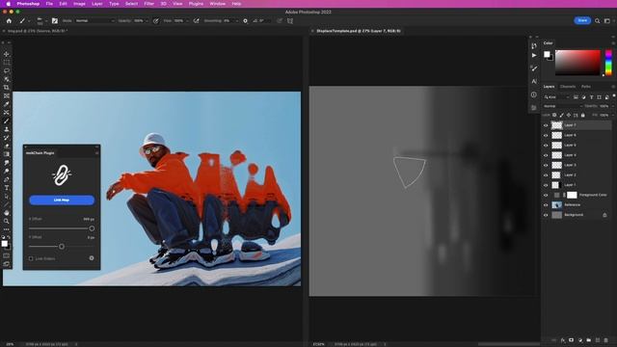Select the Move tool
The height and width of the screenshot is (347, 617).
point(7,54)
